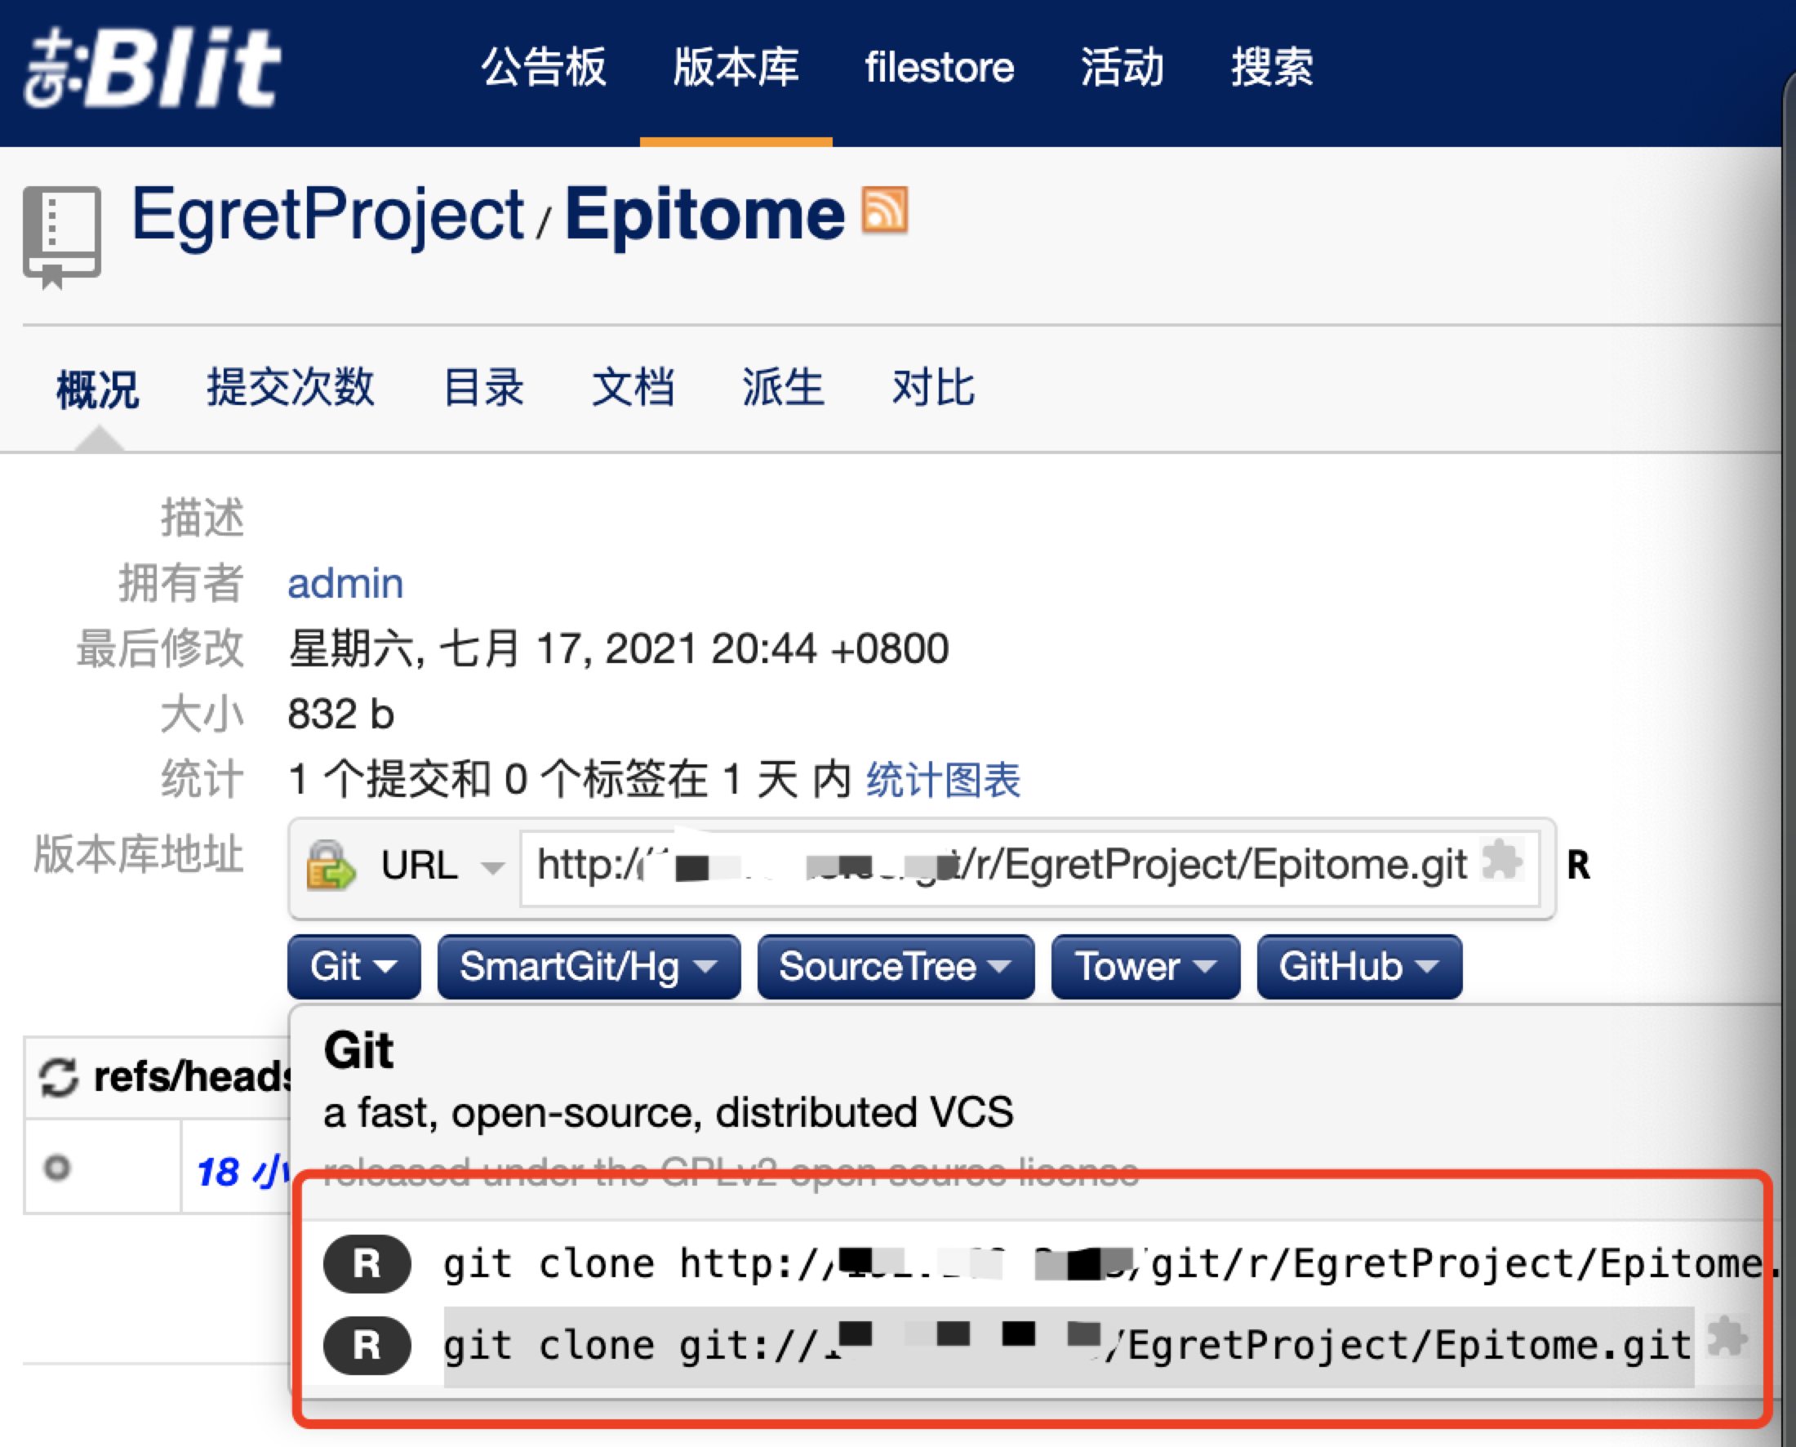This screenshot has width=1796, height=1447.
Task: Click the Gitblit logo
Action: pos(153,69)
